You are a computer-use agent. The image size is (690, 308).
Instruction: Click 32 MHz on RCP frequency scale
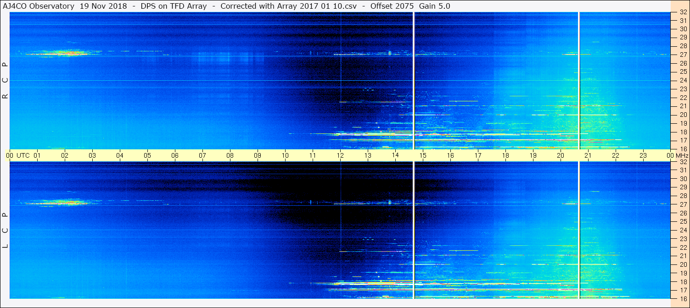point(683,12)
